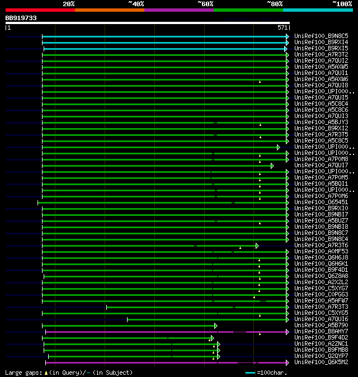The image size is (358, 377).
Task: Open UniRef100_B9N8C4 hit
Action: click(x=321, y=239)
